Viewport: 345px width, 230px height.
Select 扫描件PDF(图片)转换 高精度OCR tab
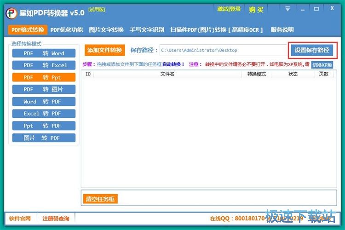[x=217, y=30]
